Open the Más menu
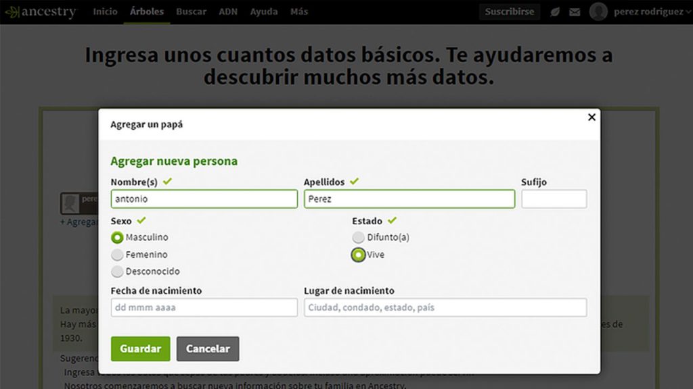Screen dimensions: 693x389 click(298, 11)
